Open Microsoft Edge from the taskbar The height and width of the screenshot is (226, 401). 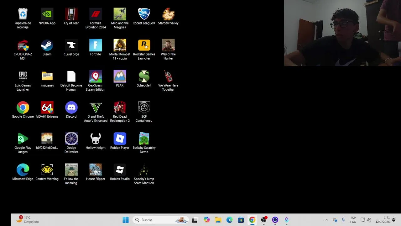coord(230,220)
